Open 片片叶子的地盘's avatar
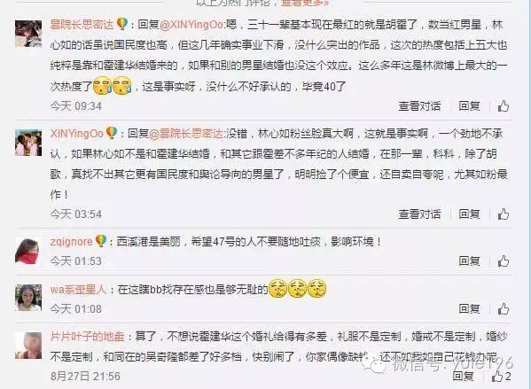531x389 pixels. click(28, 346)
